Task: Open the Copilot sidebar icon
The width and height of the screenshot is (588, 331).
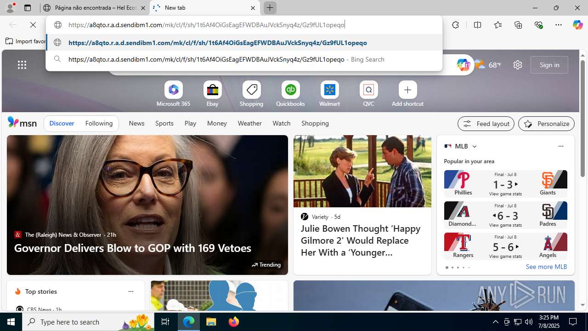Action: tap(577, 25)
